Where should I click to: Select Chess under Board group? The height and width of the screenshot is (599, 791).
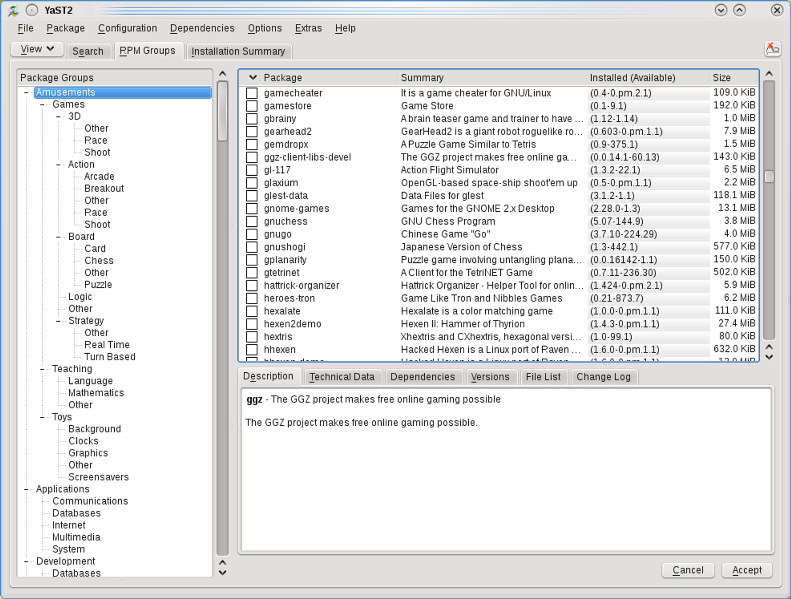click(x=99, y=261)
